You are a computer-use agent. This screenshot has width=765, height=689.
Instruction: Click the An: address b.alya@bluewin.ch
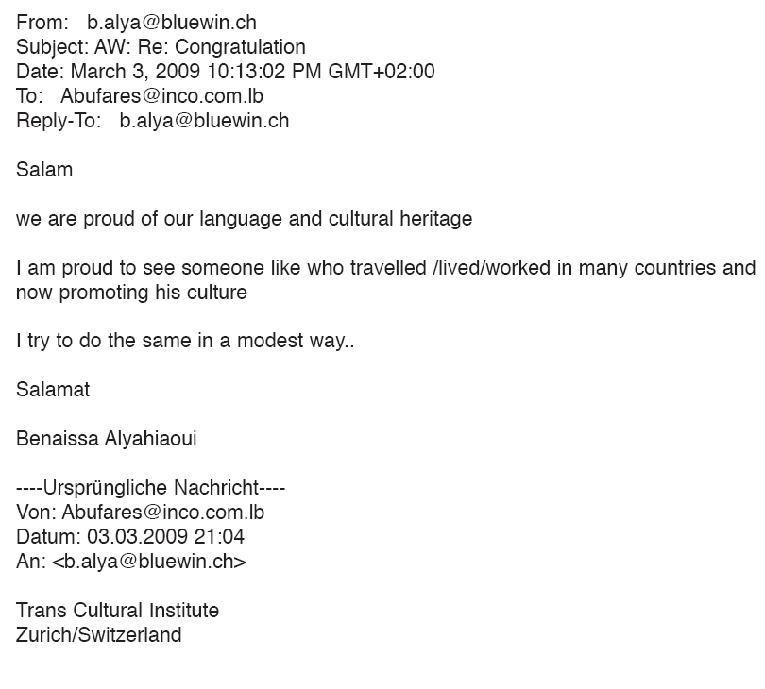149,562
